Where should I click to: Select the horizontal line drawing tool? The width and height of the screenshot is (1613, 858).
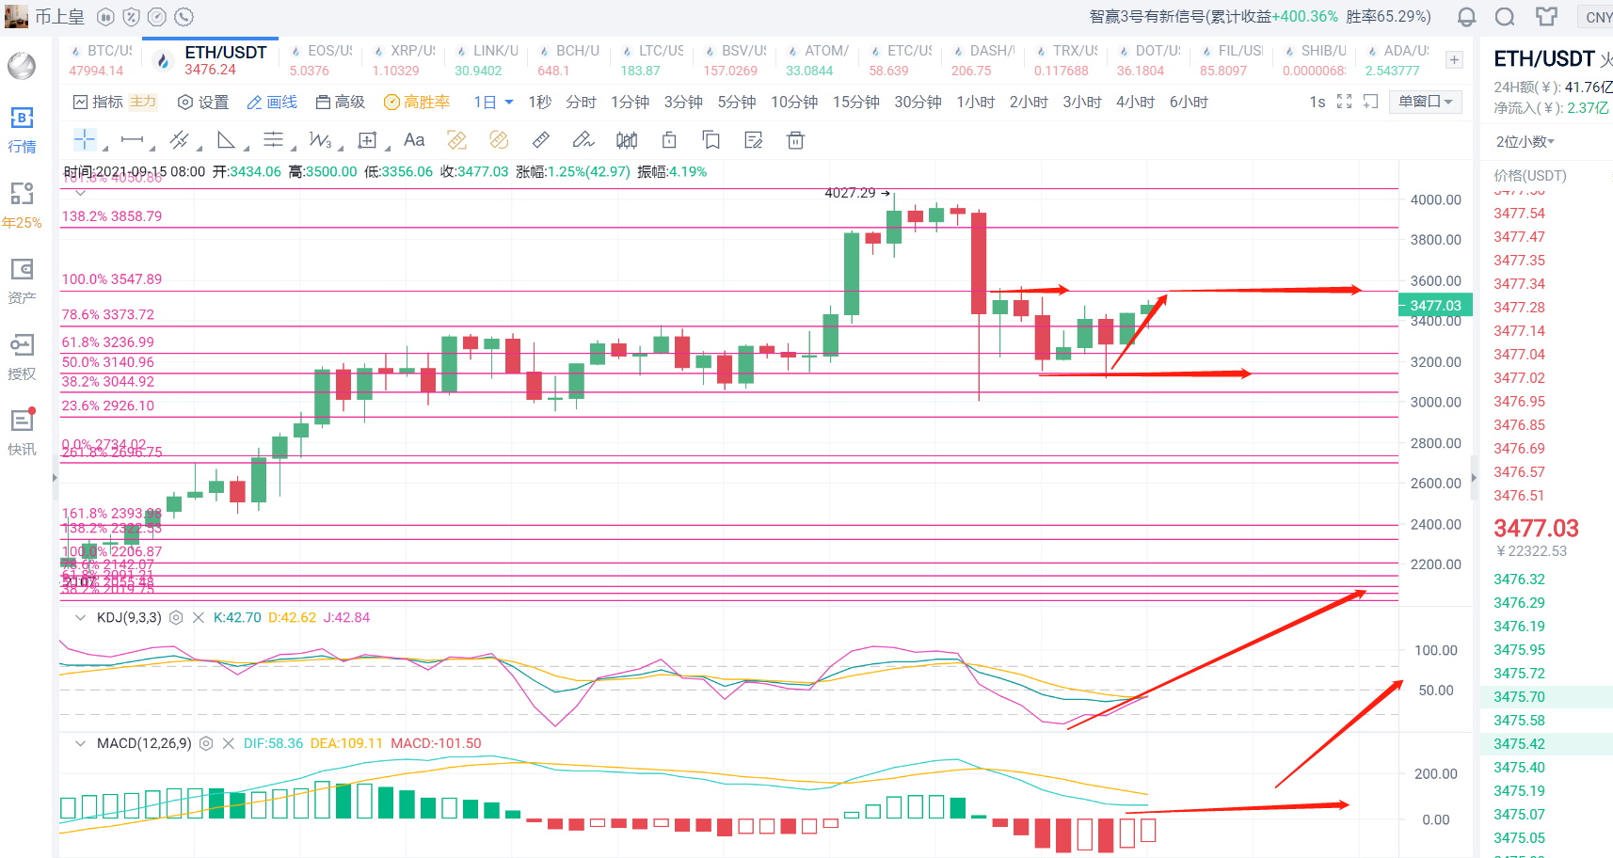pos(132,140)
